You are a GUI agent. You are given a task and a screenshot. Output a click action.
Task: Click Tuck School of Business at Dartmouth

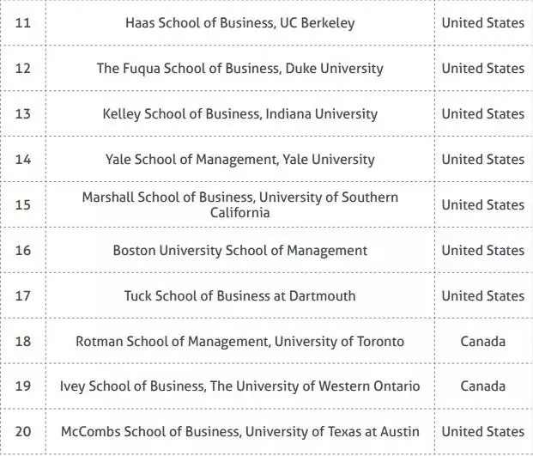coord(239,296)
